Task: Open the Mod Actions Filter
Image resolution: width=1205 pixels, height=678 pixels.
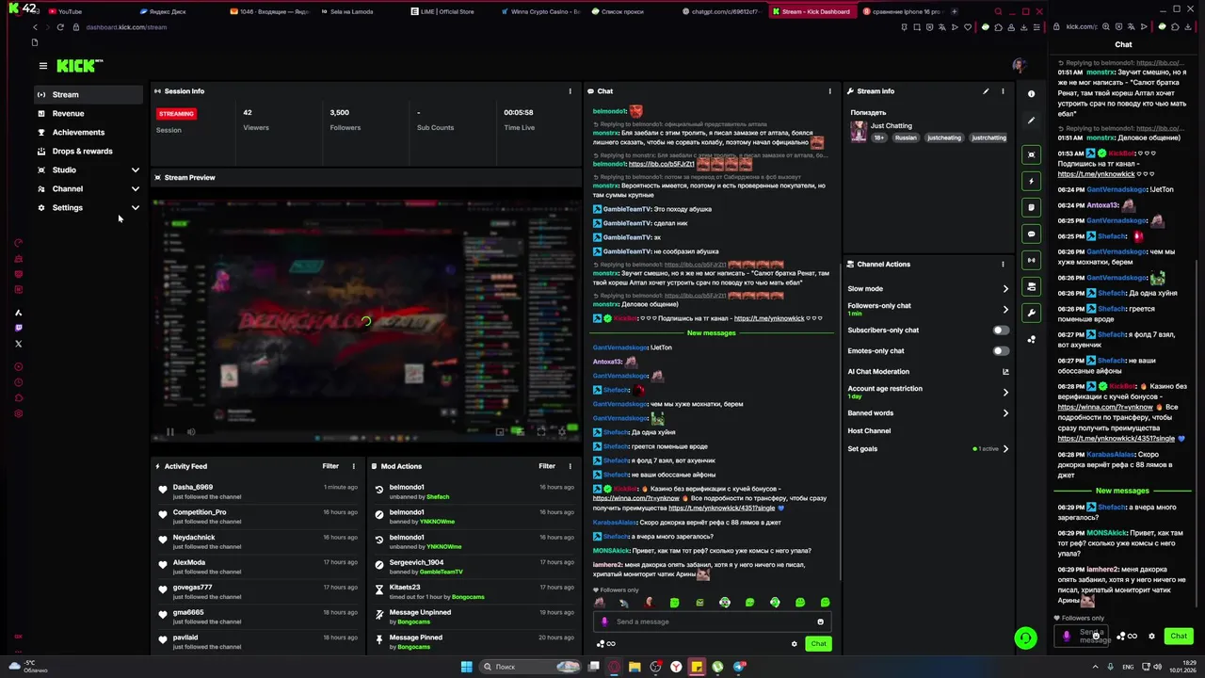Action: tap(547, 466)
